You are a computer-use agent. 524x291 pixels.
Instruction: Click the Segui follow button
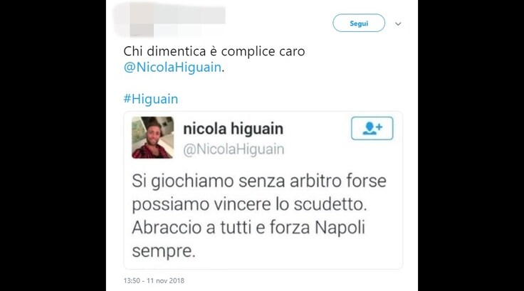[x=359, y=23]
